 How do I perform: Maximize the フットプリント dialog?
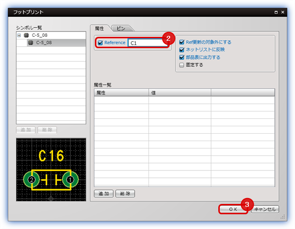point(276,12)
